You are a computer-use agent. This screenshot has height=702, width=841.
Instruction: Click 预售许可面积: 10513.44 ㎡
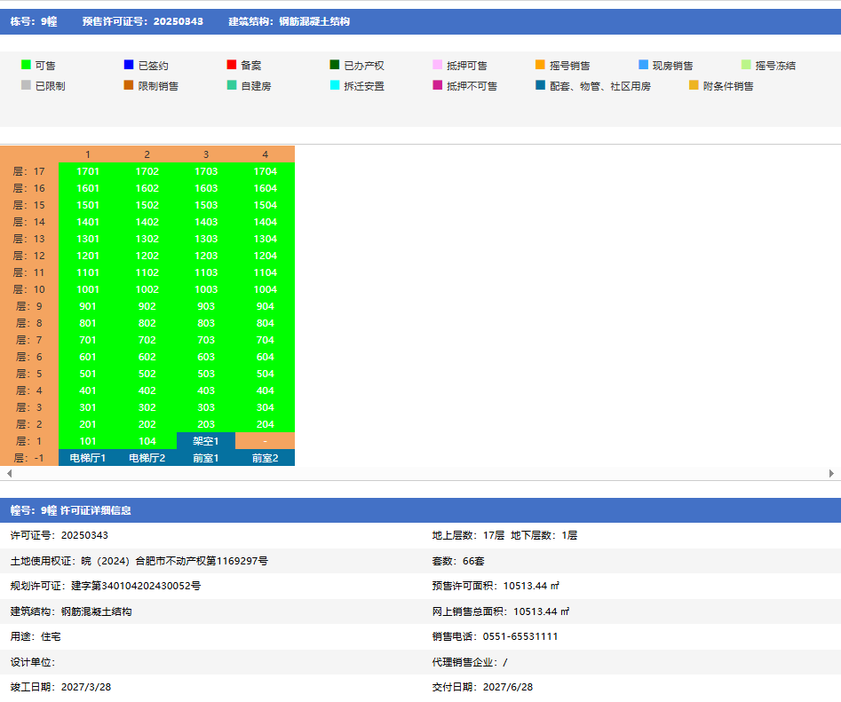496,586
